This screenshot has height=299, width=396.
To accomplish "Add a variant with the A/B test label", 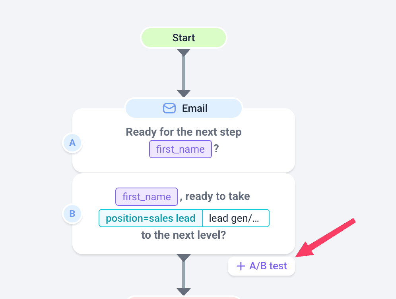I will (268, 266).
